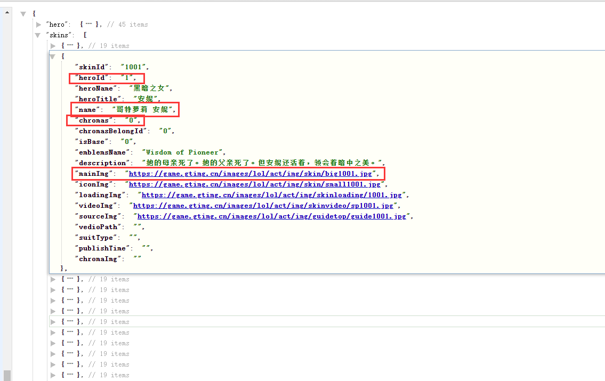
Task: Select the "chromas" key
Action: (x=94, y=121)
